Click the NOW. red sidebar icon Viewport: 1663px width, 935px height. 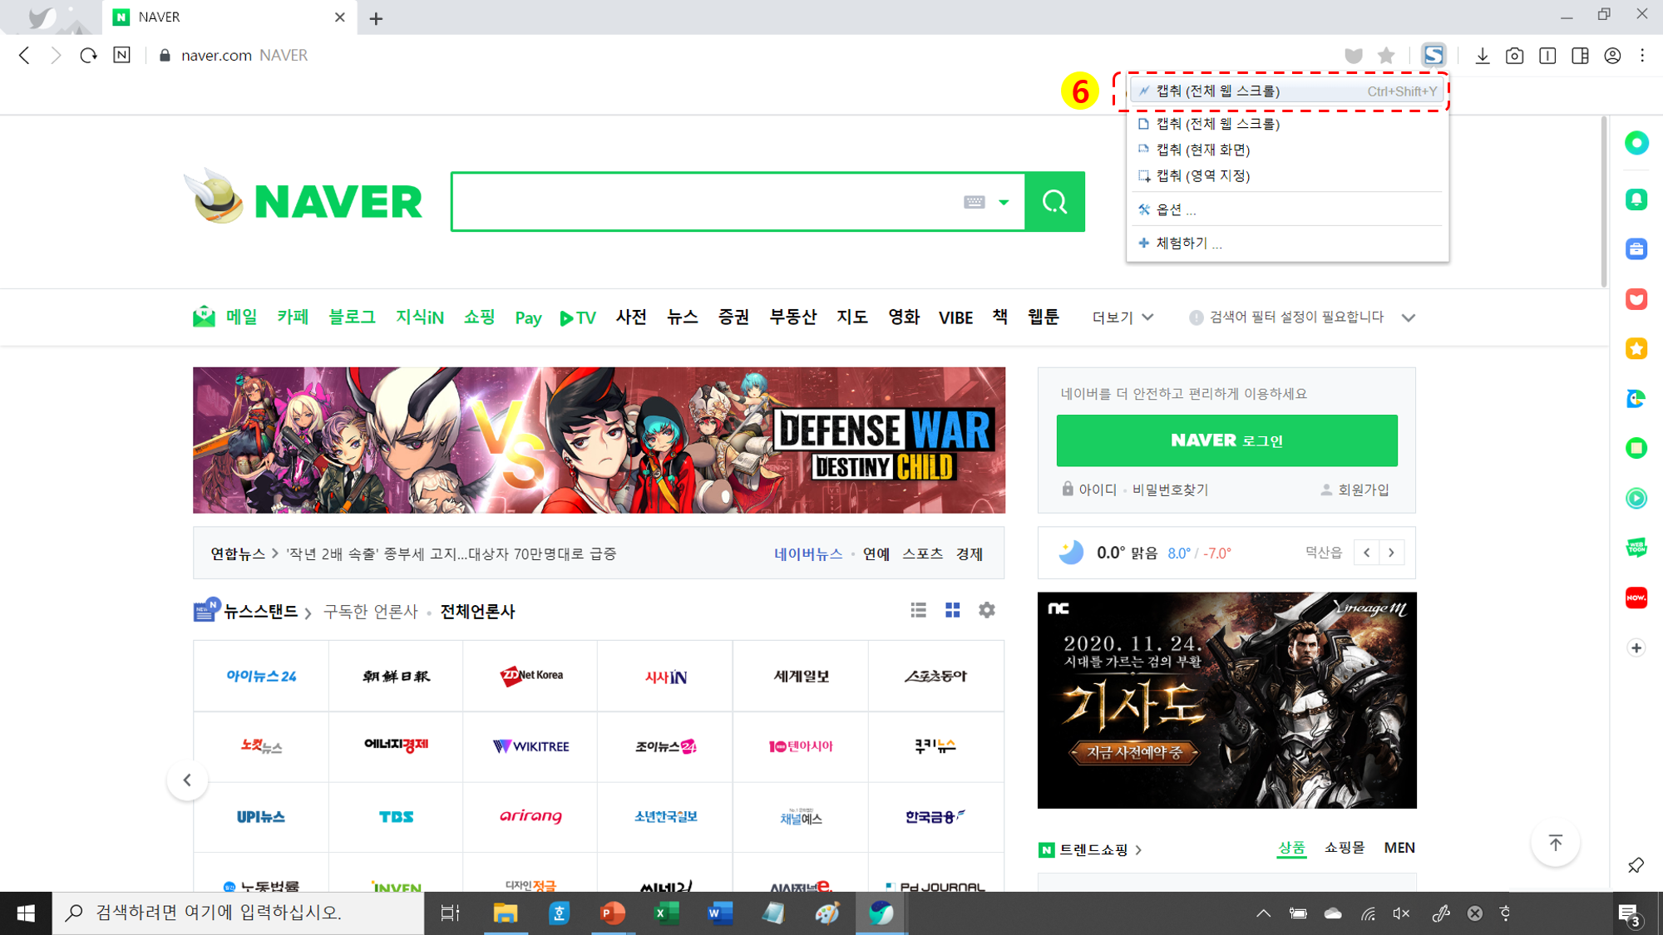tap(1636, 598)
